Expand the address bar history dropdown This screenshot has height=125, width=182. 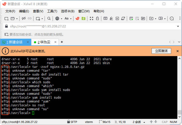(x=178, y=26)
